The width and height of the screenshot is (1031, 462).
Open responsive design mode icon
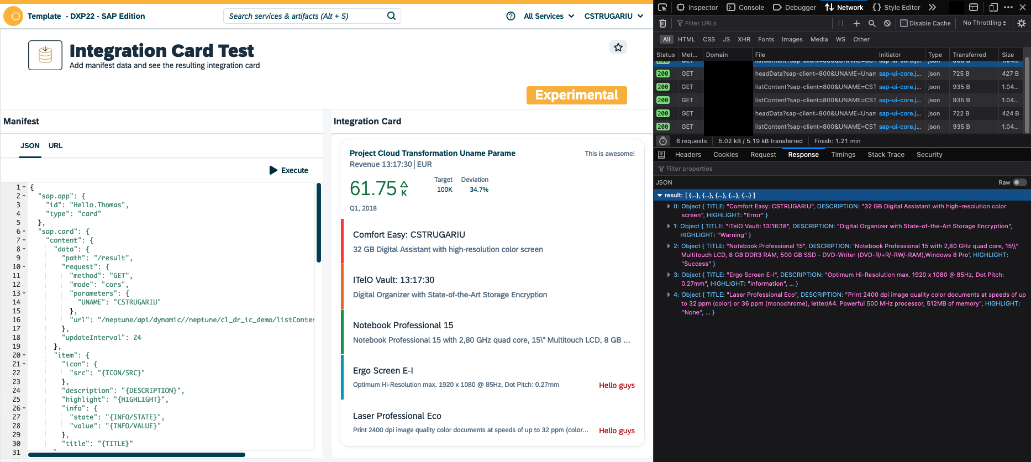click(x=993, y=7)
